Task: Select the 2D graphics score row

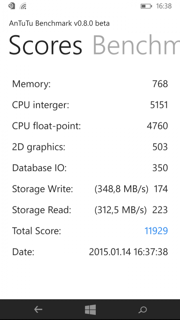Action: pyautogui.click(x=90, y=147)
